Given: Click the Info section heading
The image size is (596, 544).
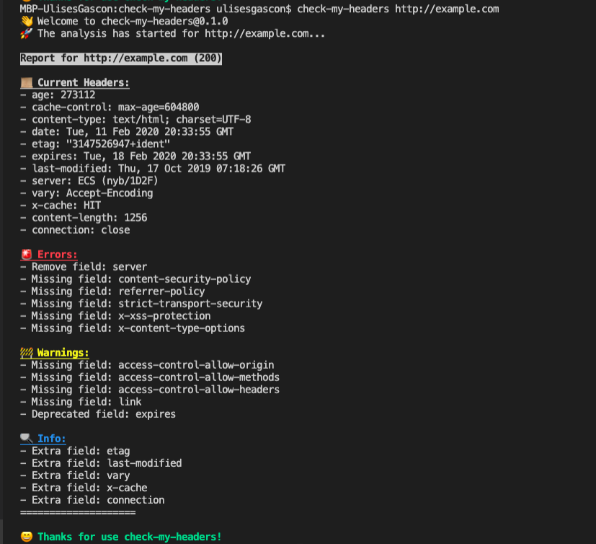Looking at the screenshot, I should (x=51, y=438).
